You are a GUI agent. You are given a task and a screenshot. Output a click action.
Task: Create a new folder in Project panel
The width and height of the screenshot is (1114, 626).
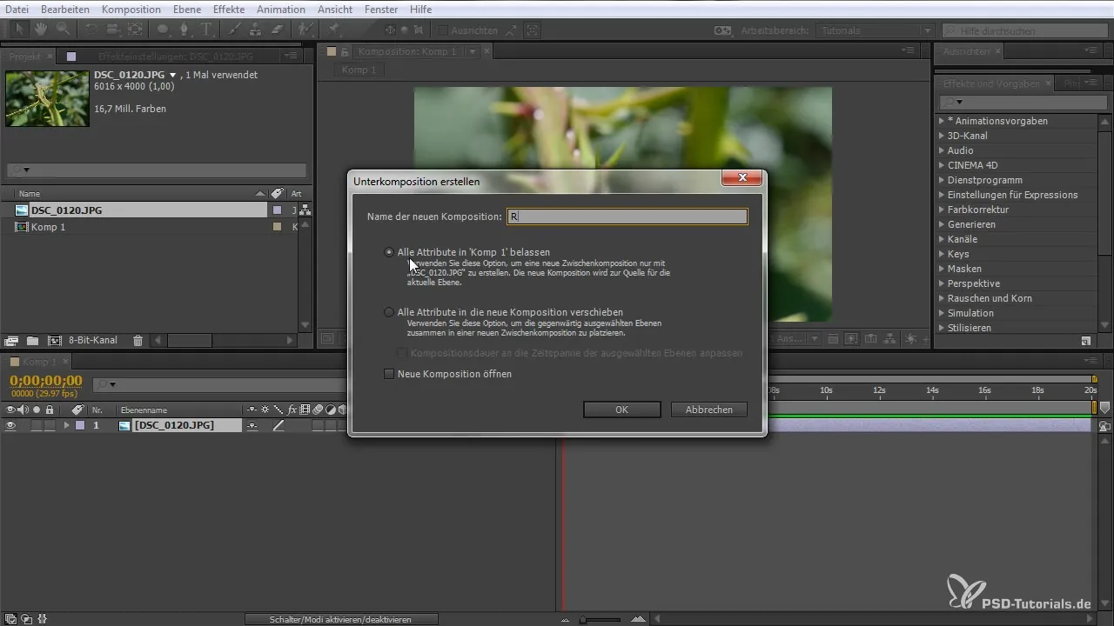pos(32,341)
